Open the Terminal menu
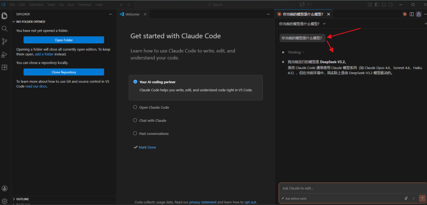The width and height of the screenshot is (427, 205). [x=85, y=5]
